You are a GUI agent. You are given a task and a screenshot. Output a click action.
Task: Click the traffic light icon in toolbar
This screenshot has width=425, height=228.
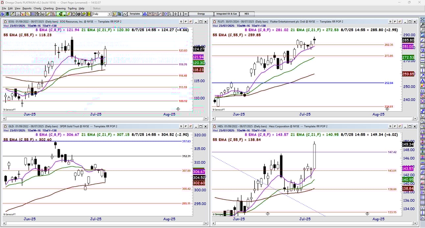pos(7,14)
